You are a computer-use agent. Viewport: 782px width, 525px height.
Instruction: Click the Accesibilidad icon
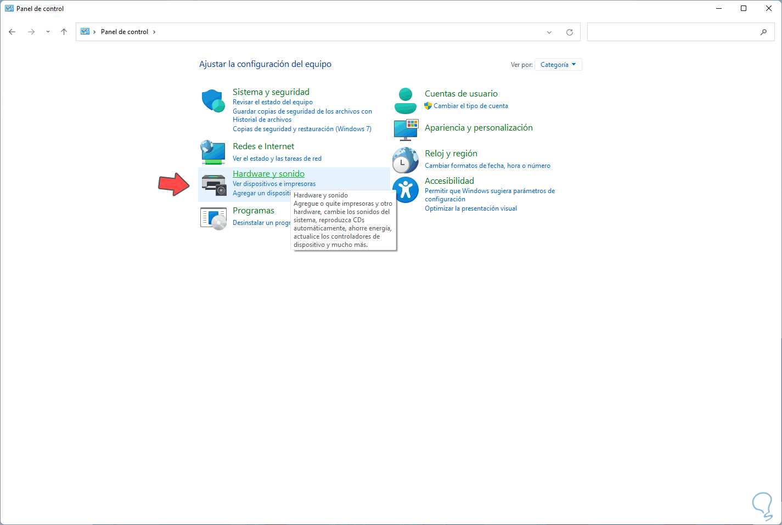[406, 189]
